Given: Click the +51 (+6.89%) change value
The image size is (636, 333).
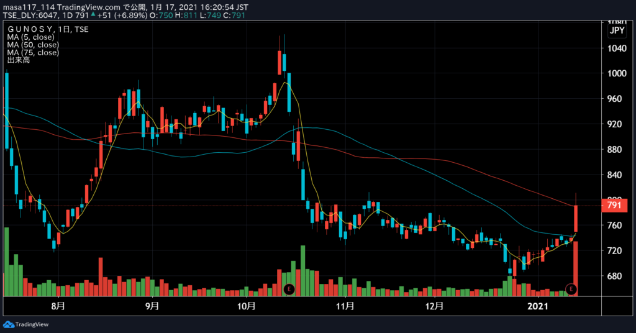Looking at the screenshot, I should [x=122, y=16].
